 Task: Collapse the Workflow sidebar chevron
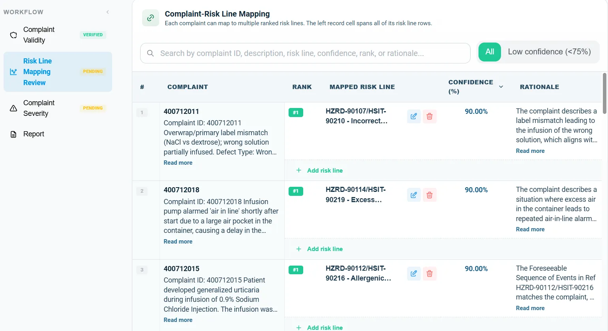click(107, 12)
